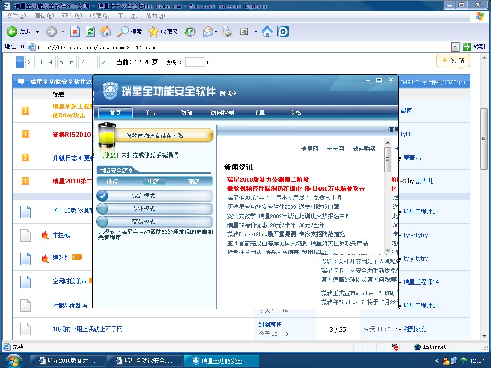Click the toolbar icon beside the printer
The width and height of the screenshot is (491, 368).
coord(244,32)
